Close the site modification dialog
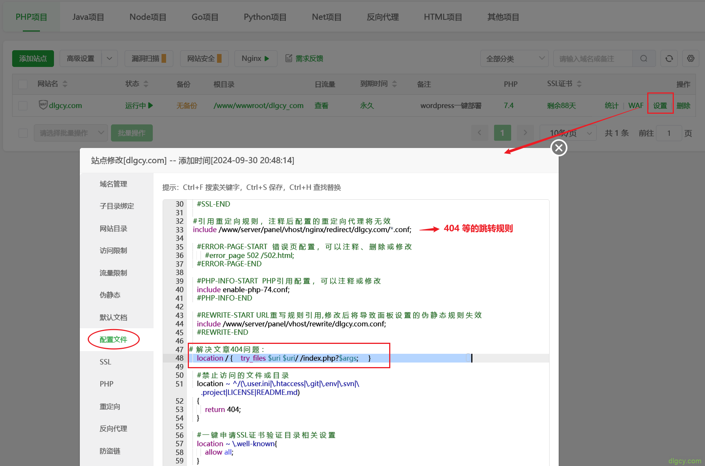This screenshot has height=466, width=705. 559,148
